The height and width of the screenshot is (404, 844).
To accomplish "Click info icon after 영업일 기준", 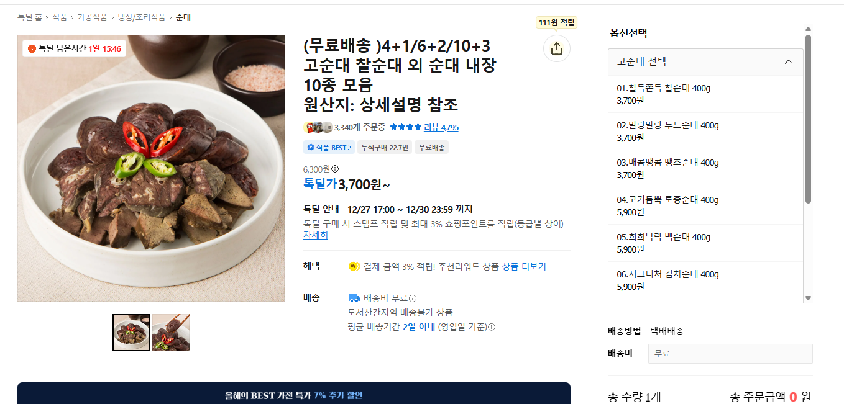I will pyautogui.click(x=492, y=327).
